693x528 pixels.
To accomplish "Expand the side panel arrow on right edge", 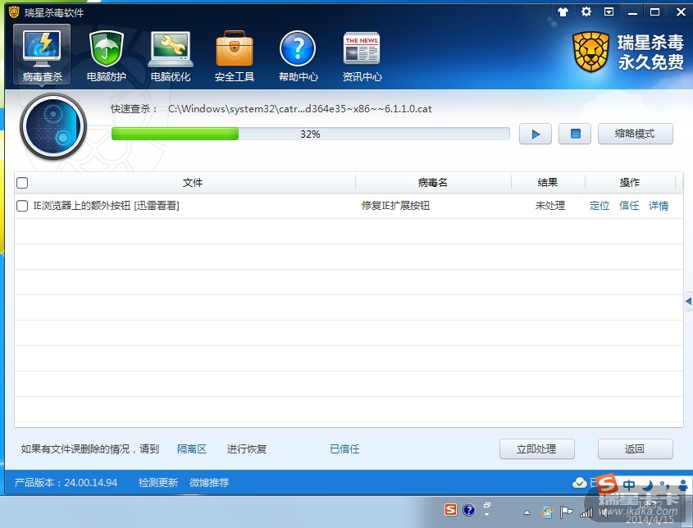I will [688, 302].
